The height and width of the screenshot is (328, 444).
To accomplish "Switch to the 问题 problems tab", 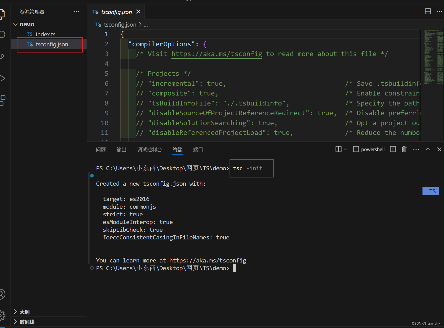I will (101, 150).
